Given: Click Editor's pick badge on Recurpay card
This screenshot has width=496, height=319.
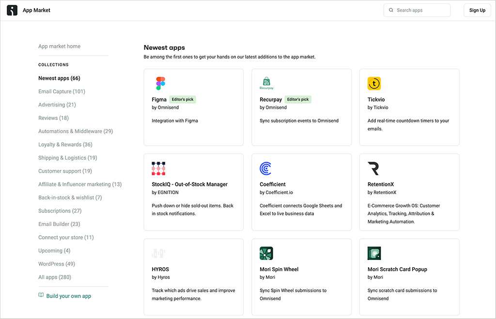Looking at the screenshot, I should click(298, 99).
